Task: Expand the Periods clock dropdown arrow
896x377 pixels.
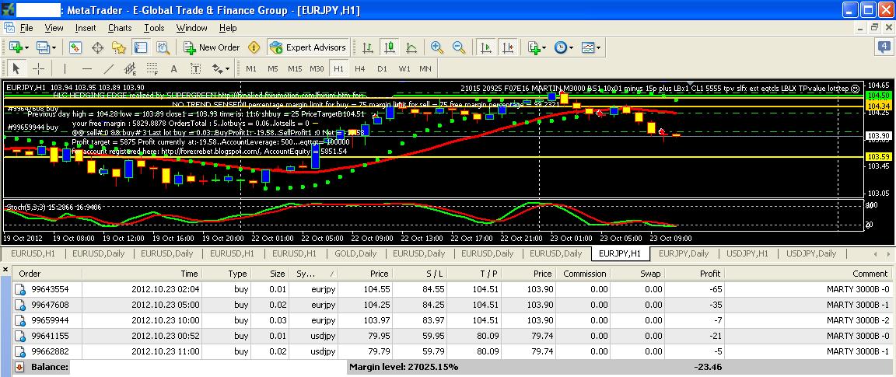Action: pos(572,47)
